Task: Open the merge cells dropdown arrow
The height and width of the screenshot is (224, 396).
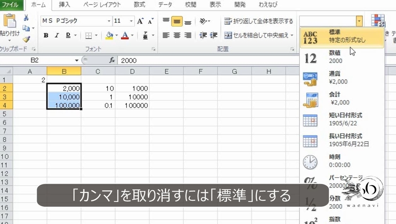Action: (292, 35)
